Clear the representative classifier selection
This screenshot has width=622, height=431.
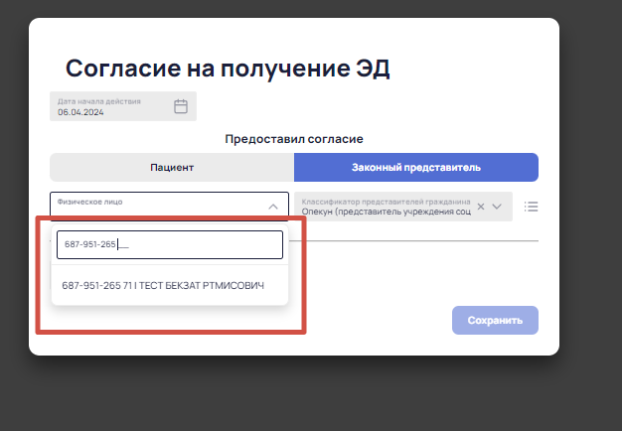pos(481,207)
